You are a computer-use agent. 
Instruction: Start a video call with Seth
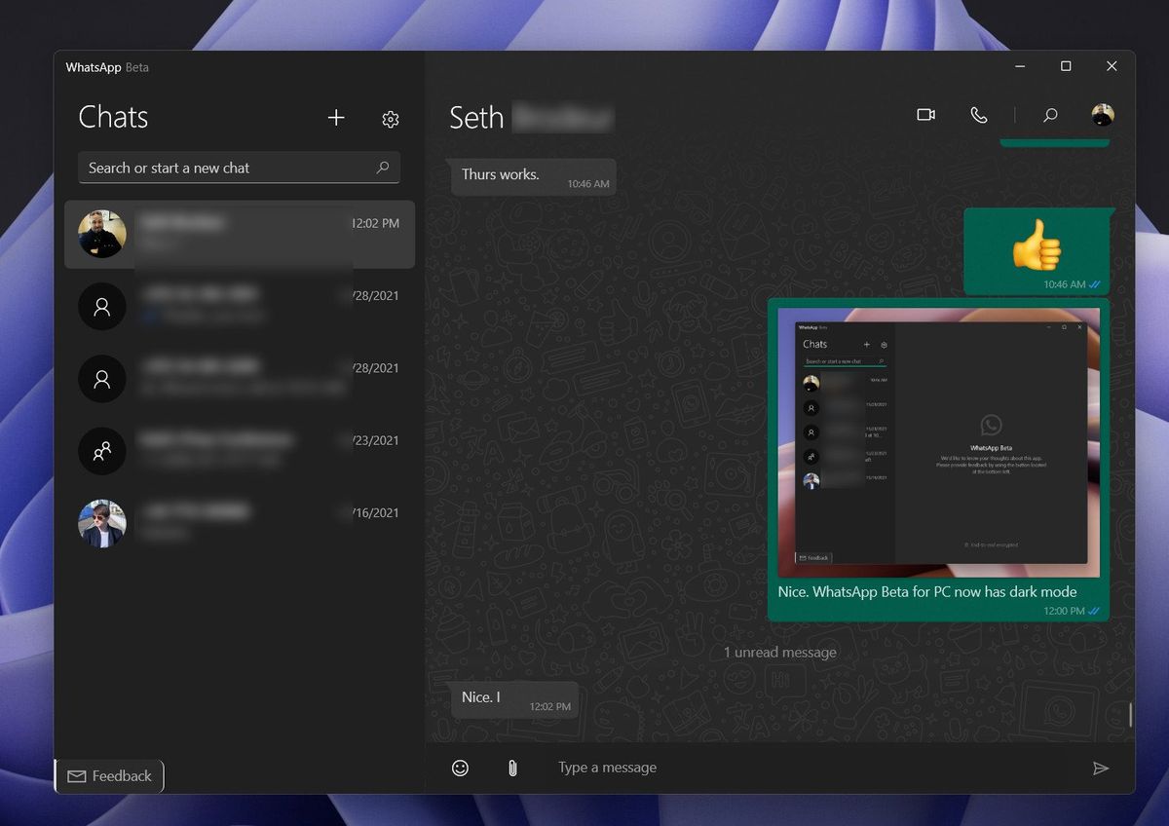point(926,115)
